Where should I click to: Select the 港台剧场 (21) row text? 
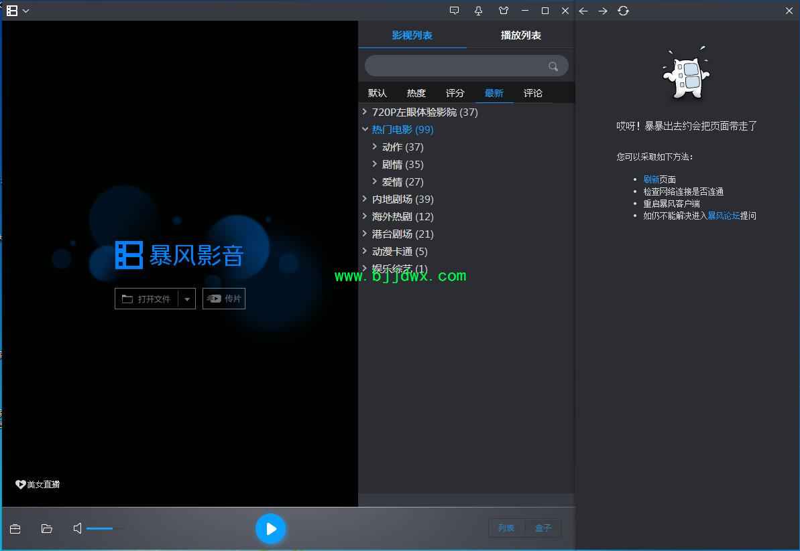click(x=402, y=234)
